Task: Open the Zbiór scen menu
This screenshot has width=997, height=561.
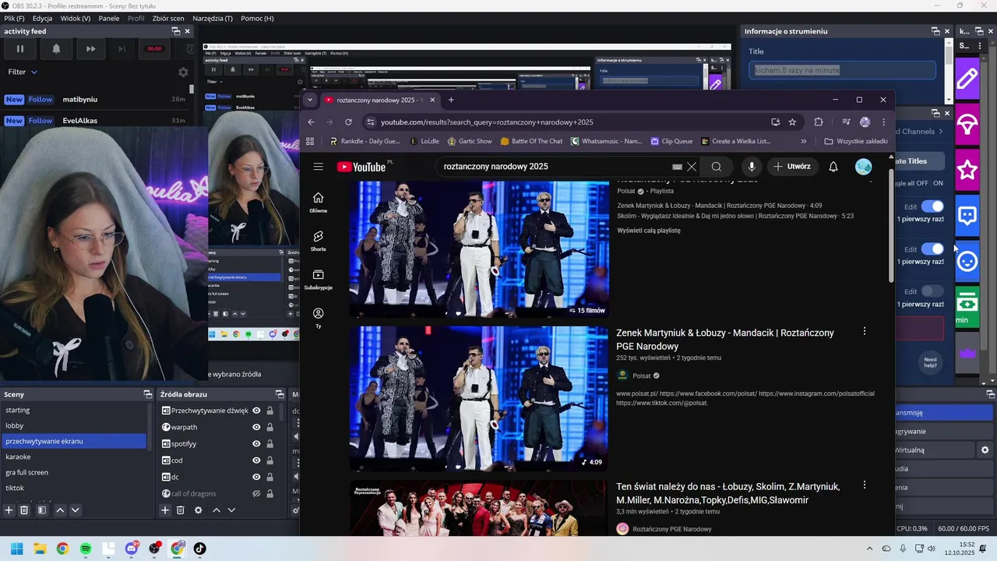Action: coord(168,18)
